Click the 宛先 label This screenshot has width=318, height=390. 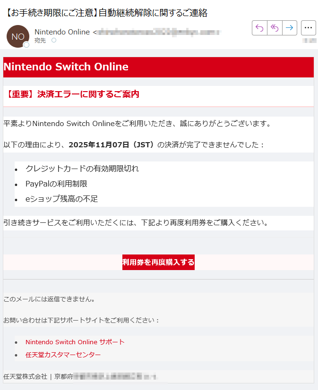40,41
